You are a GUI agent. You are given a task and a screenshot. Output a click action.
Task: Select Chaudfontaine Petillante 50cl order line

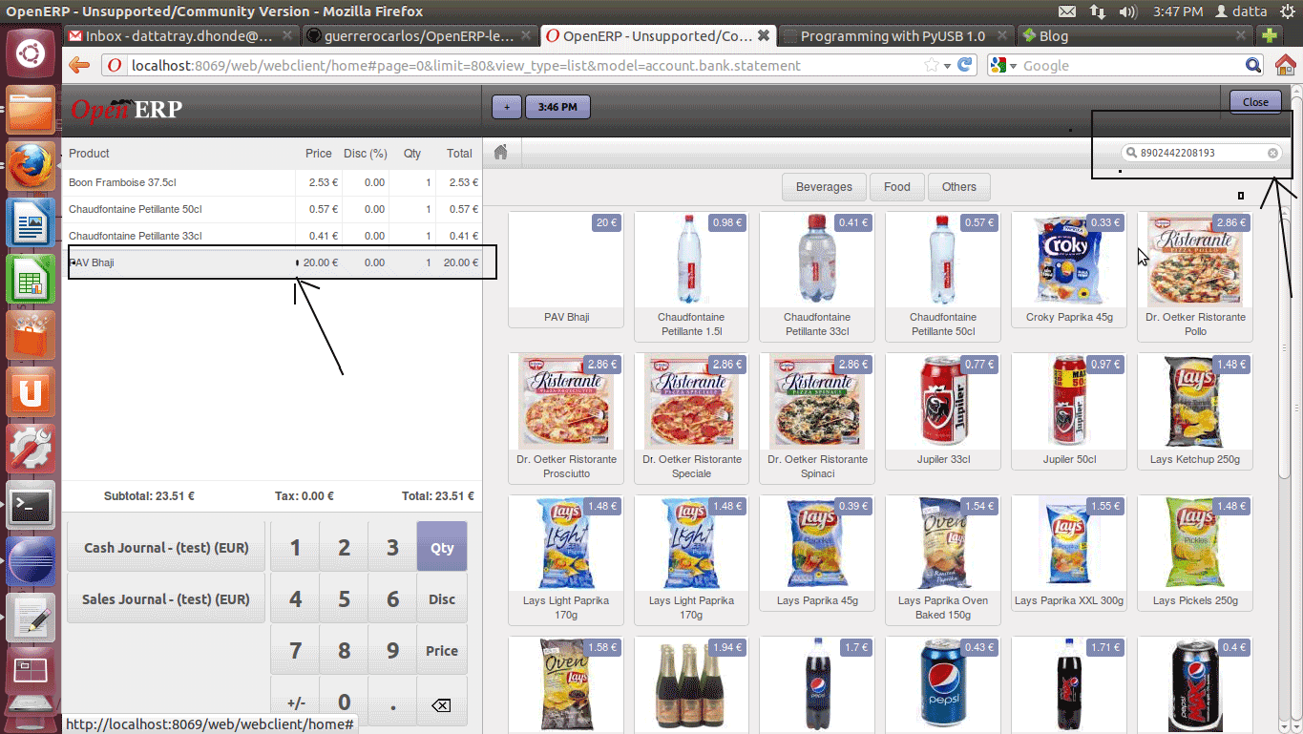(x=272, y=209)
